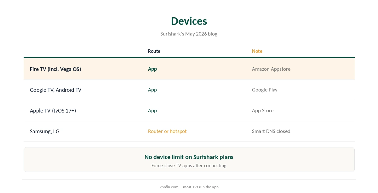Click the 'Google Play' note cell
The width and height of the screenshot is (378, 193).
click(265, 90)
